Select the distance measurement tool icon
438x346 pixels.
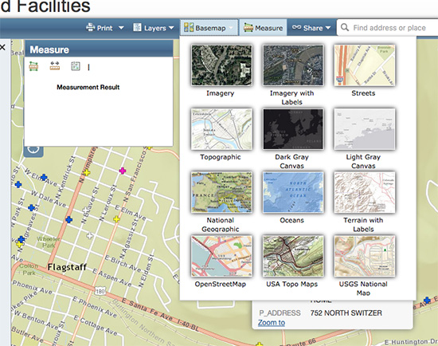(x=55, y=66)
